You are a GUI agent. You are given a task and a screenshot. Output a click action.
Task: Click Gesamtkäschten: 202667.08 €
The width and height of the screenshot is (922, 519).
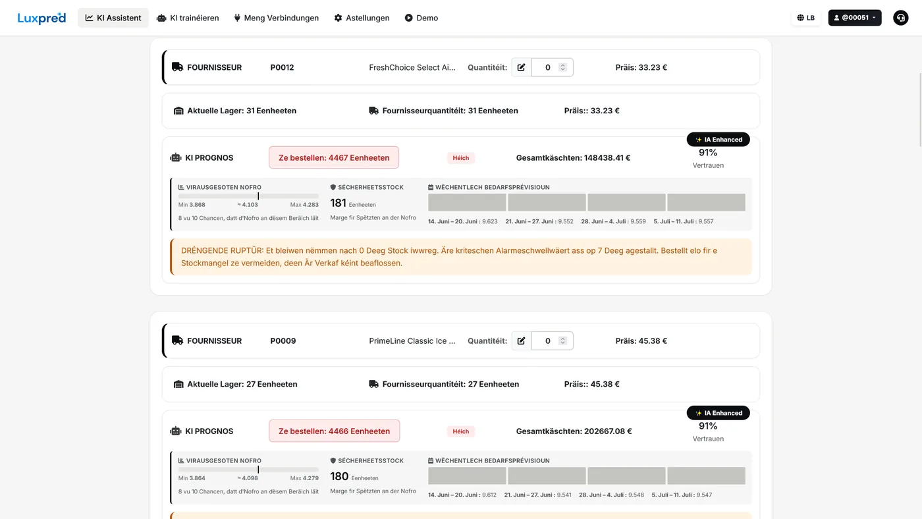pos(574,431)
